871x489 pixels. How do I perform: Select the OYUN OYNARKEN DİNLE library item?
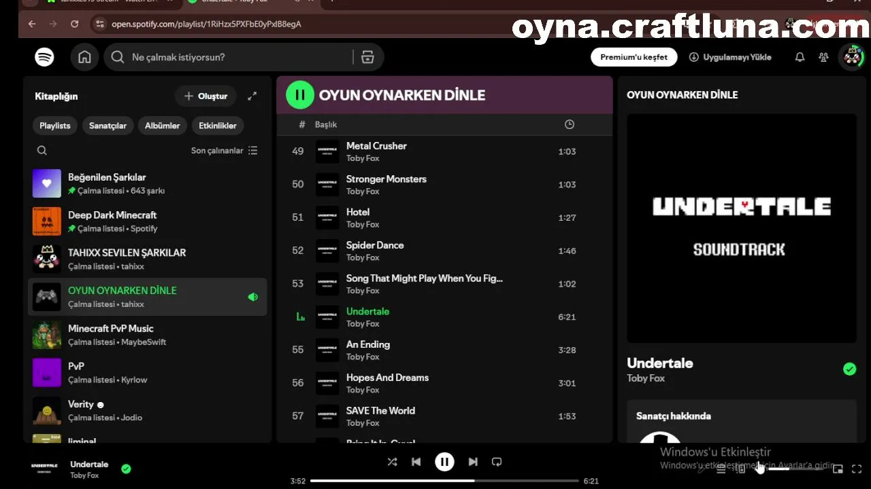[x=148, y=297]
